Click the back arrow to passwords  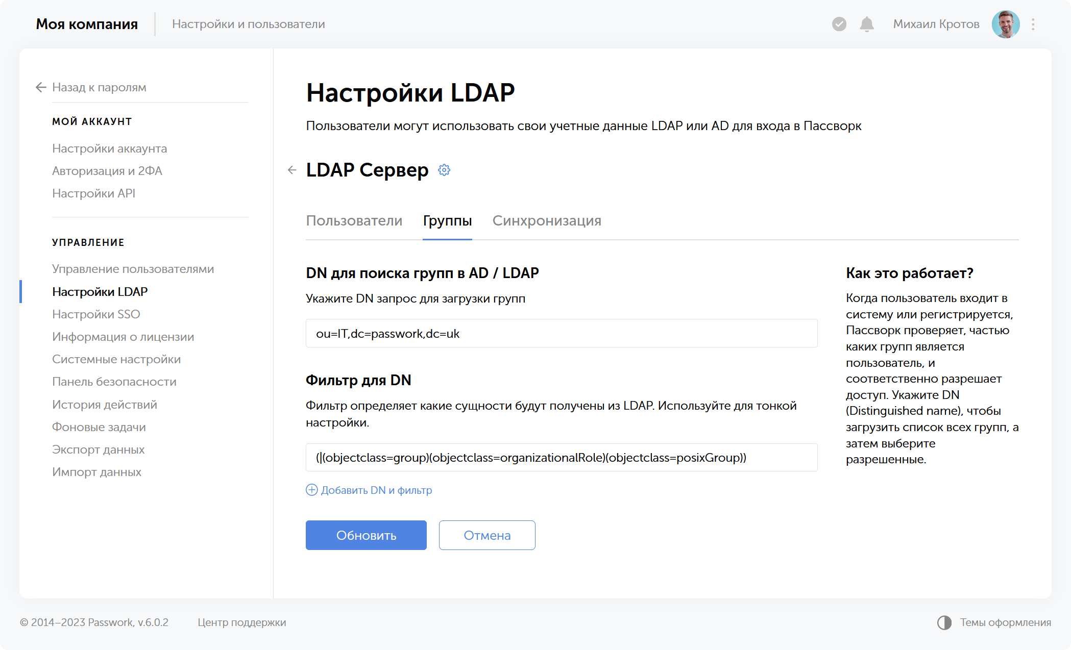[x=41, y=87]
